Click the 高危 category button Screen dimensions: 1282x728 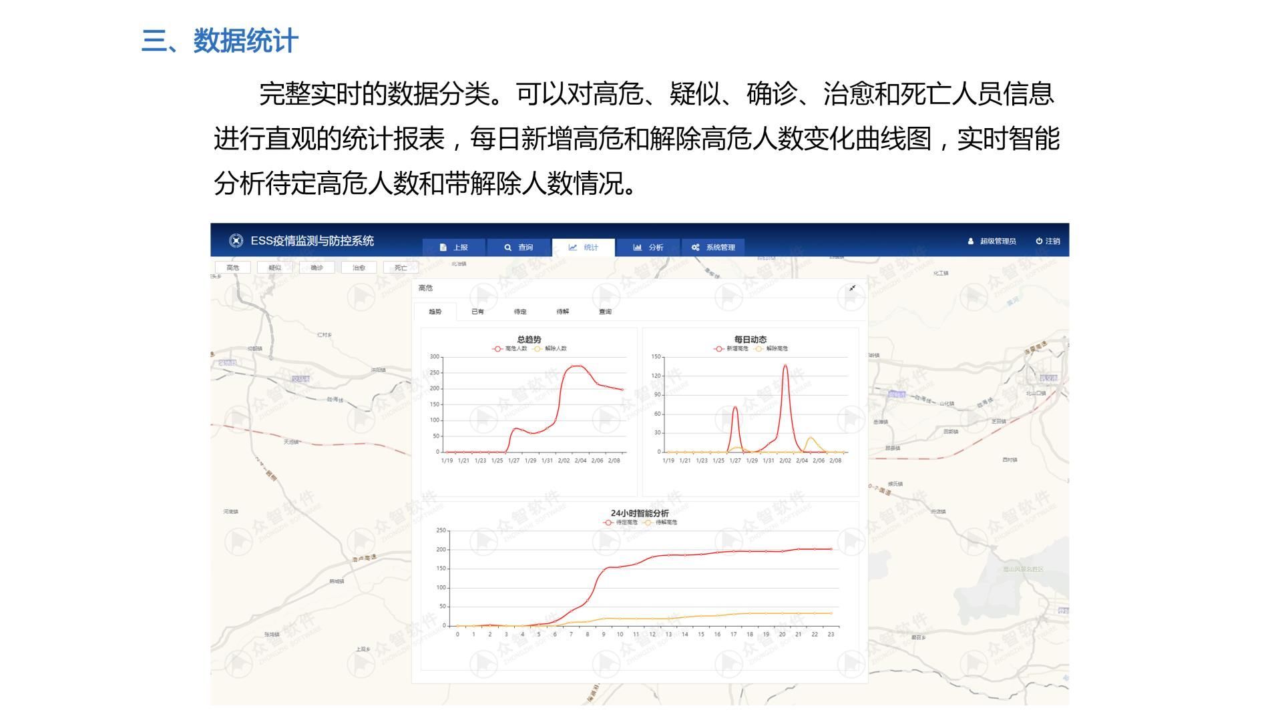pyautogui.click(x=232, y=268)
